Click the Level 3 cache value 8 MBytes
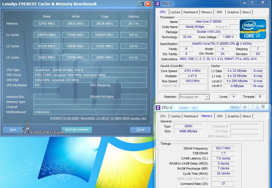Screen dimensions: 272x188 pyautogui.click(x=237, y=86)
